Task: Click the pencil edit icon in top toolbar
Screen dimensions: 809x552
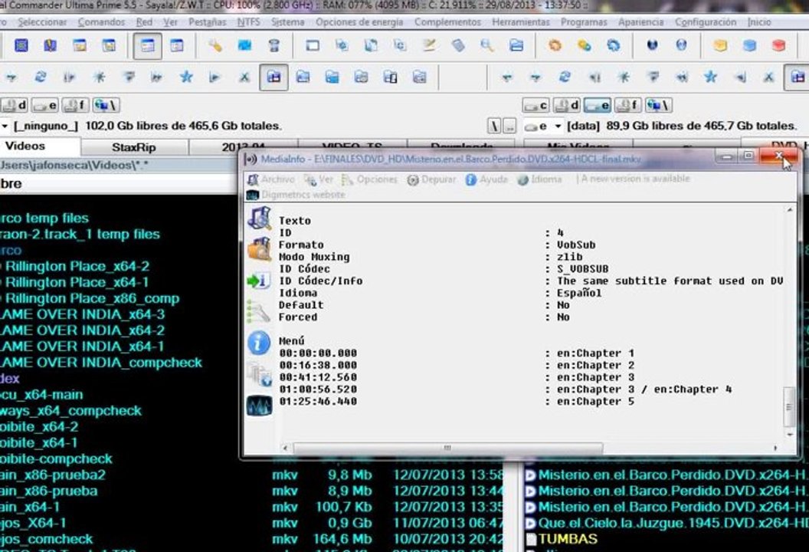Action: (429, 46)
